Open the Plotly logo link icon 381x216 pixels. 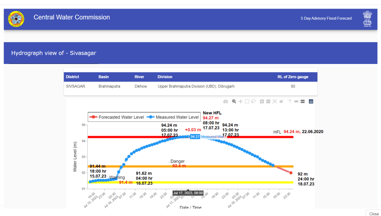point(311,101)
